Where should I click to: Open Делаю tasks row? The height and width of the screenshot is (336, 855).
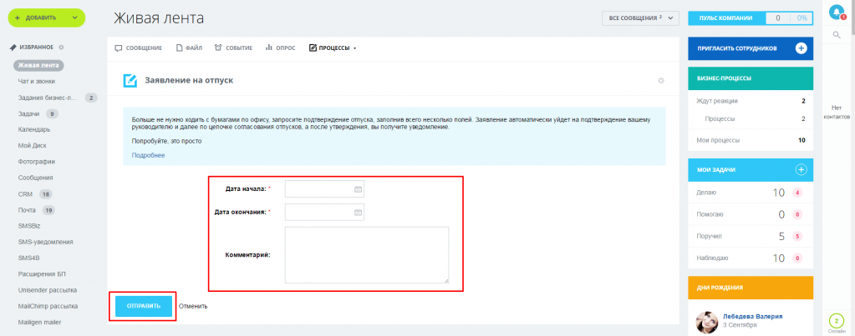751,193
